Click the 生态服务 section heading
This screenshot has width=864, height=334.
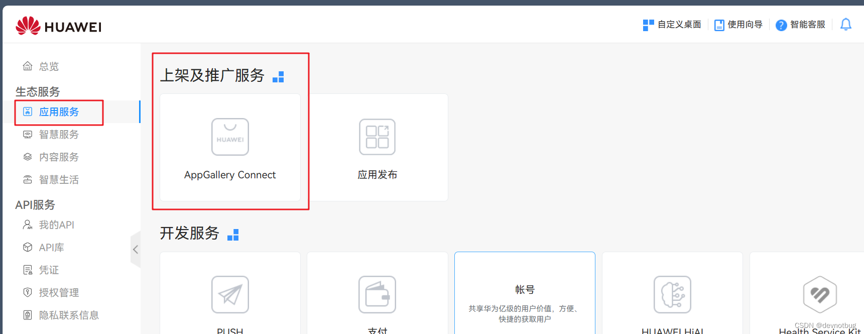click(x=38, y=91)
